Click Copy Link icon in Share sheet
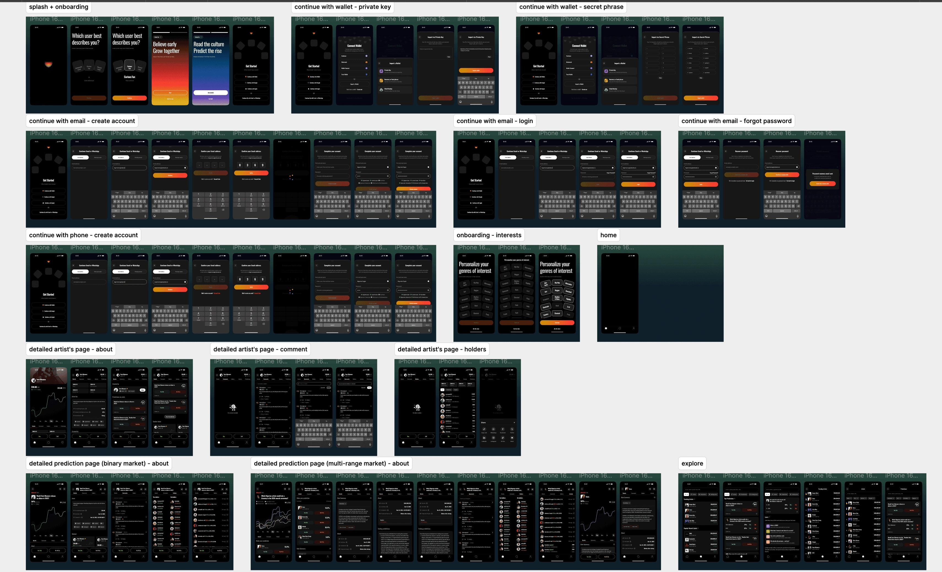942x572 pixels. [484, 429]
